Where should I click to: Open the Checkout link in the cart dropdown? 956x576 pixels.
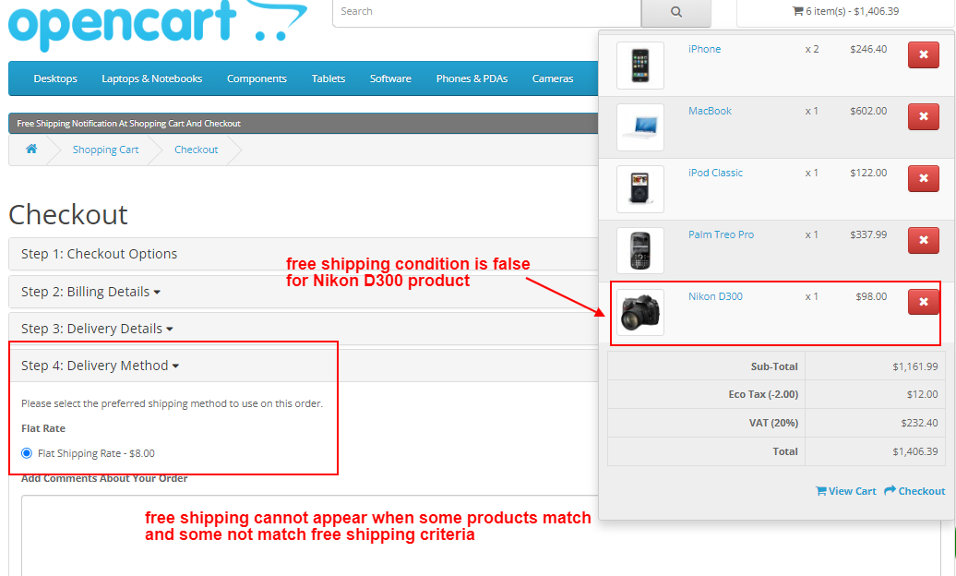(x=914, y=490)
